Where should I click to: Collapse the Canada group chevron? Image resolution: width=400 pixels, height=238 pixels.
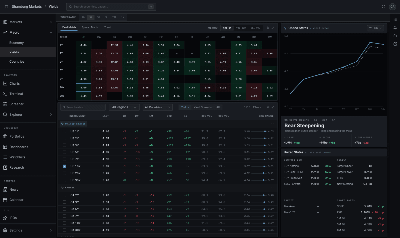pyautogui.click(x=272, y=188)
